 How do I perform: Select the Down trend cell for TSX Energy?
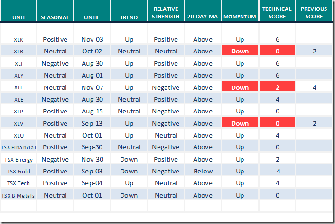[x=129, y=159]
